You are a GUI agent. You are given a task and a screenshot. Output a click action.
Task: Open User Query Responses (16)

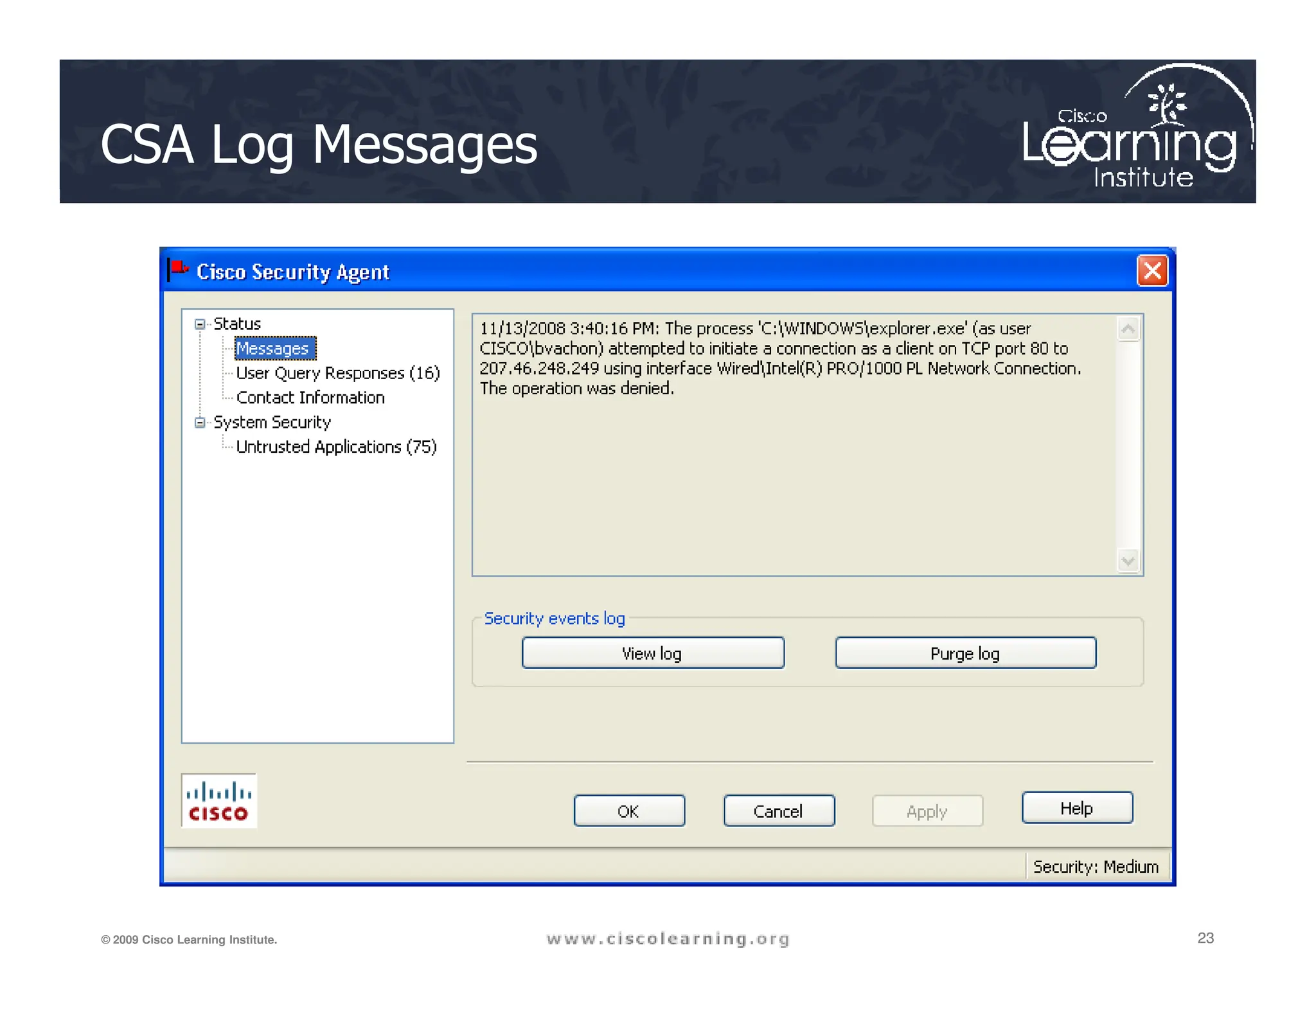point(337,373)
